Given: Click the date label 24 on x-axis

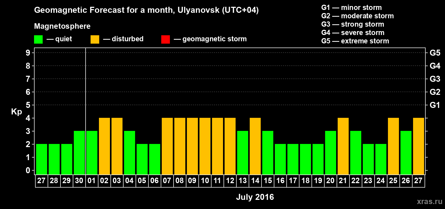Looking at the screenshot, I should point(381,181).
